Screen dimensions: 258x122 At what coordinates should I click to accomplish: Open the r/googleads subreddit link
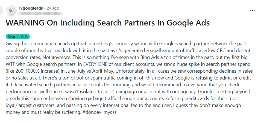click(31, 8)
